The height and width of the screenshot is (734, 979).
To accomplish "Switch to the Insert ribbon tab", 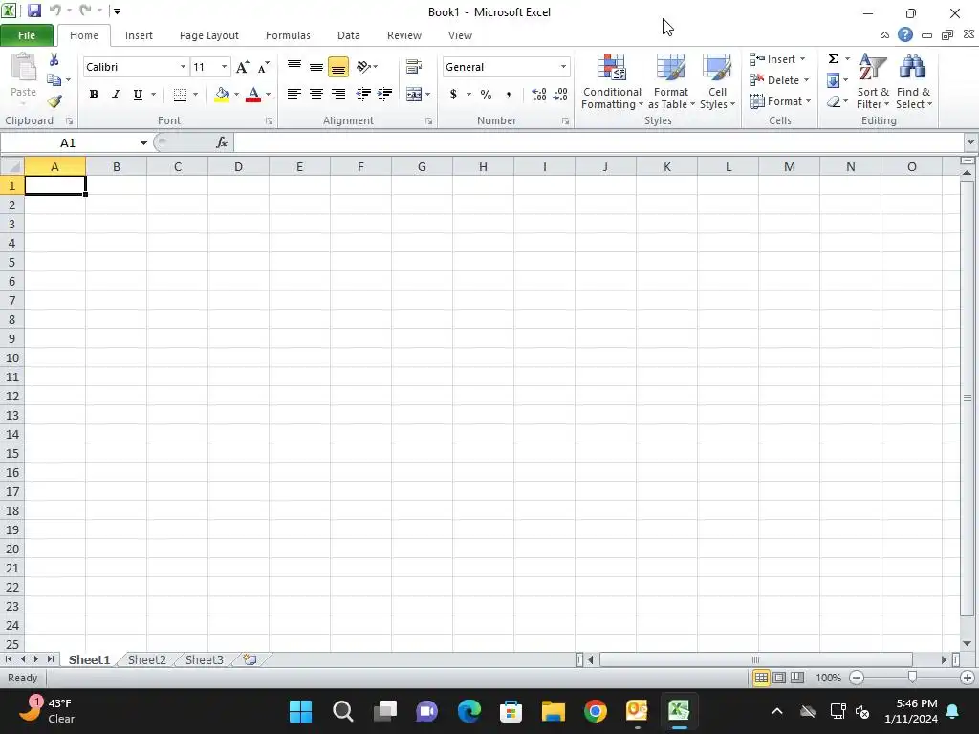I will point(139,35).
